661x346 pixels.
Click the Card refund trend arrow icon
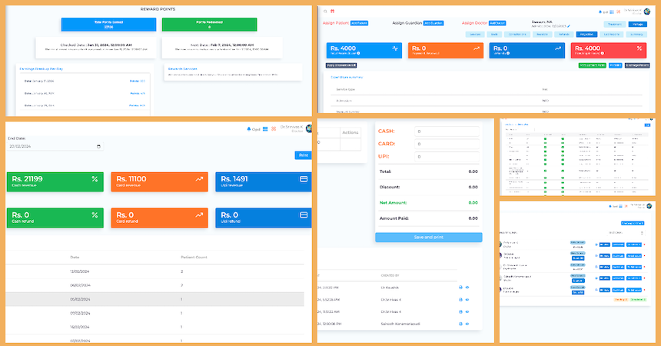[199, 215]
